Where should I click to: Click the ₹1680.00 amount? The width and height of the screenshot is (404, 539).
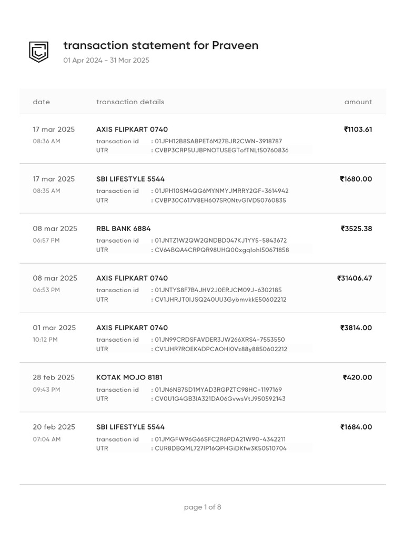356,179
